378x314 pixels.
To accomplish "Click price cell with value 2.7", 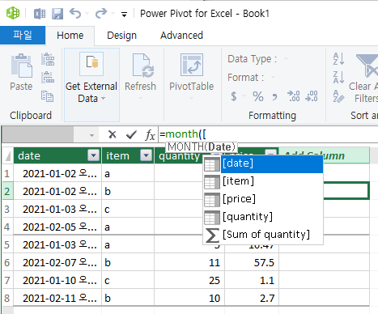I will (252, 298).
